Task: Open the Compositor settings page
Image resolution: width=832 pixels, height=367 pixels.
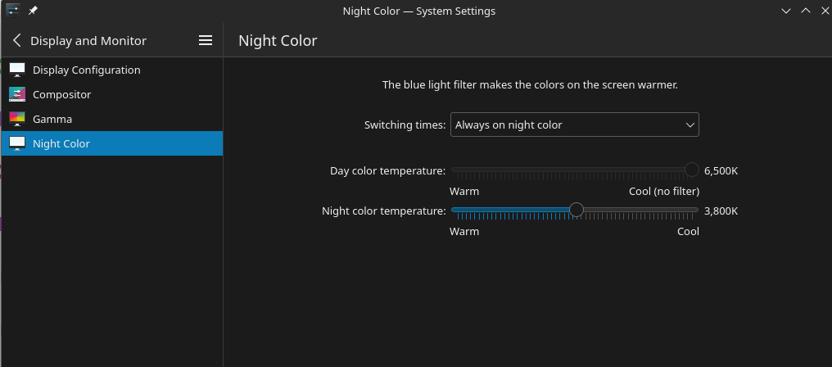Action: 61,94
